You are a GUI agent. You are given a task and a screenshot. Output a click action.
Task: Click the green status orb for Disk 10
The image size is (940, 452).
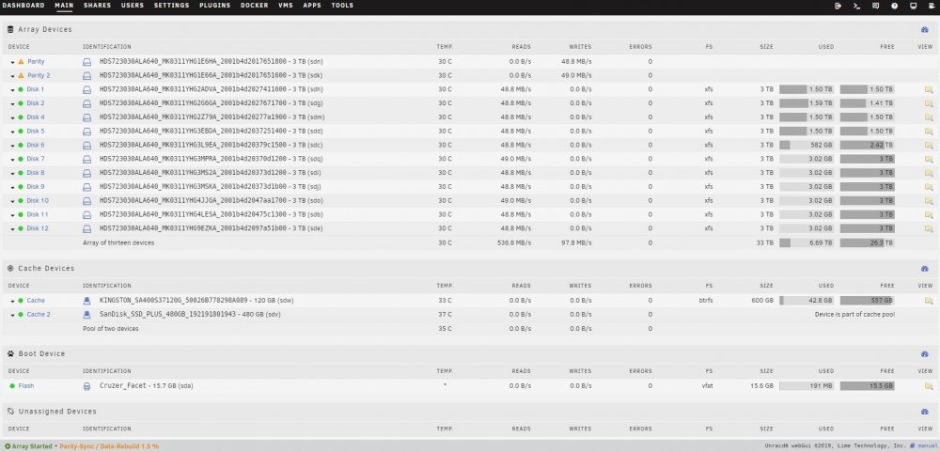click(x=21, y=201)
